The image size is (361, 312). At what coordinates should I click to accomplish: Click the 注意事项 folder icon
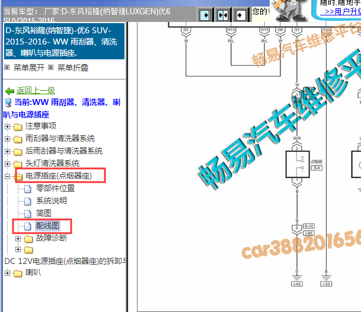coord(18,126)
